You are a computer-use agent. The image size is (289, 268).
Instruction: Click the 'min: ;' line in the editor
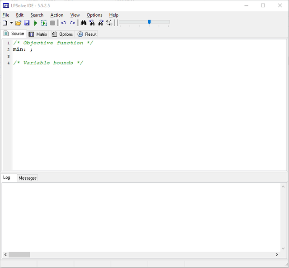coord(23,49)
